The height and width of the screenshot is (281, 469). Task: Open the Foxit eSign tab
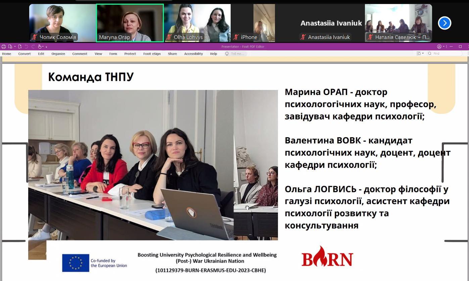coord(152,54)
